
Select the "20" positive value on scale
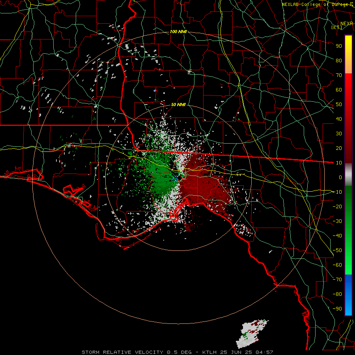(339, 148)
